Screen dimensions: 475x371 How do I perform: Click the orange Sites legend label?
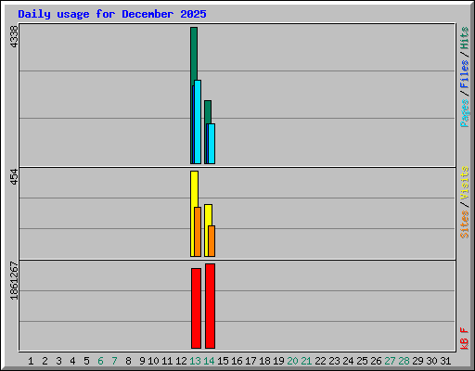pos(465,224)
